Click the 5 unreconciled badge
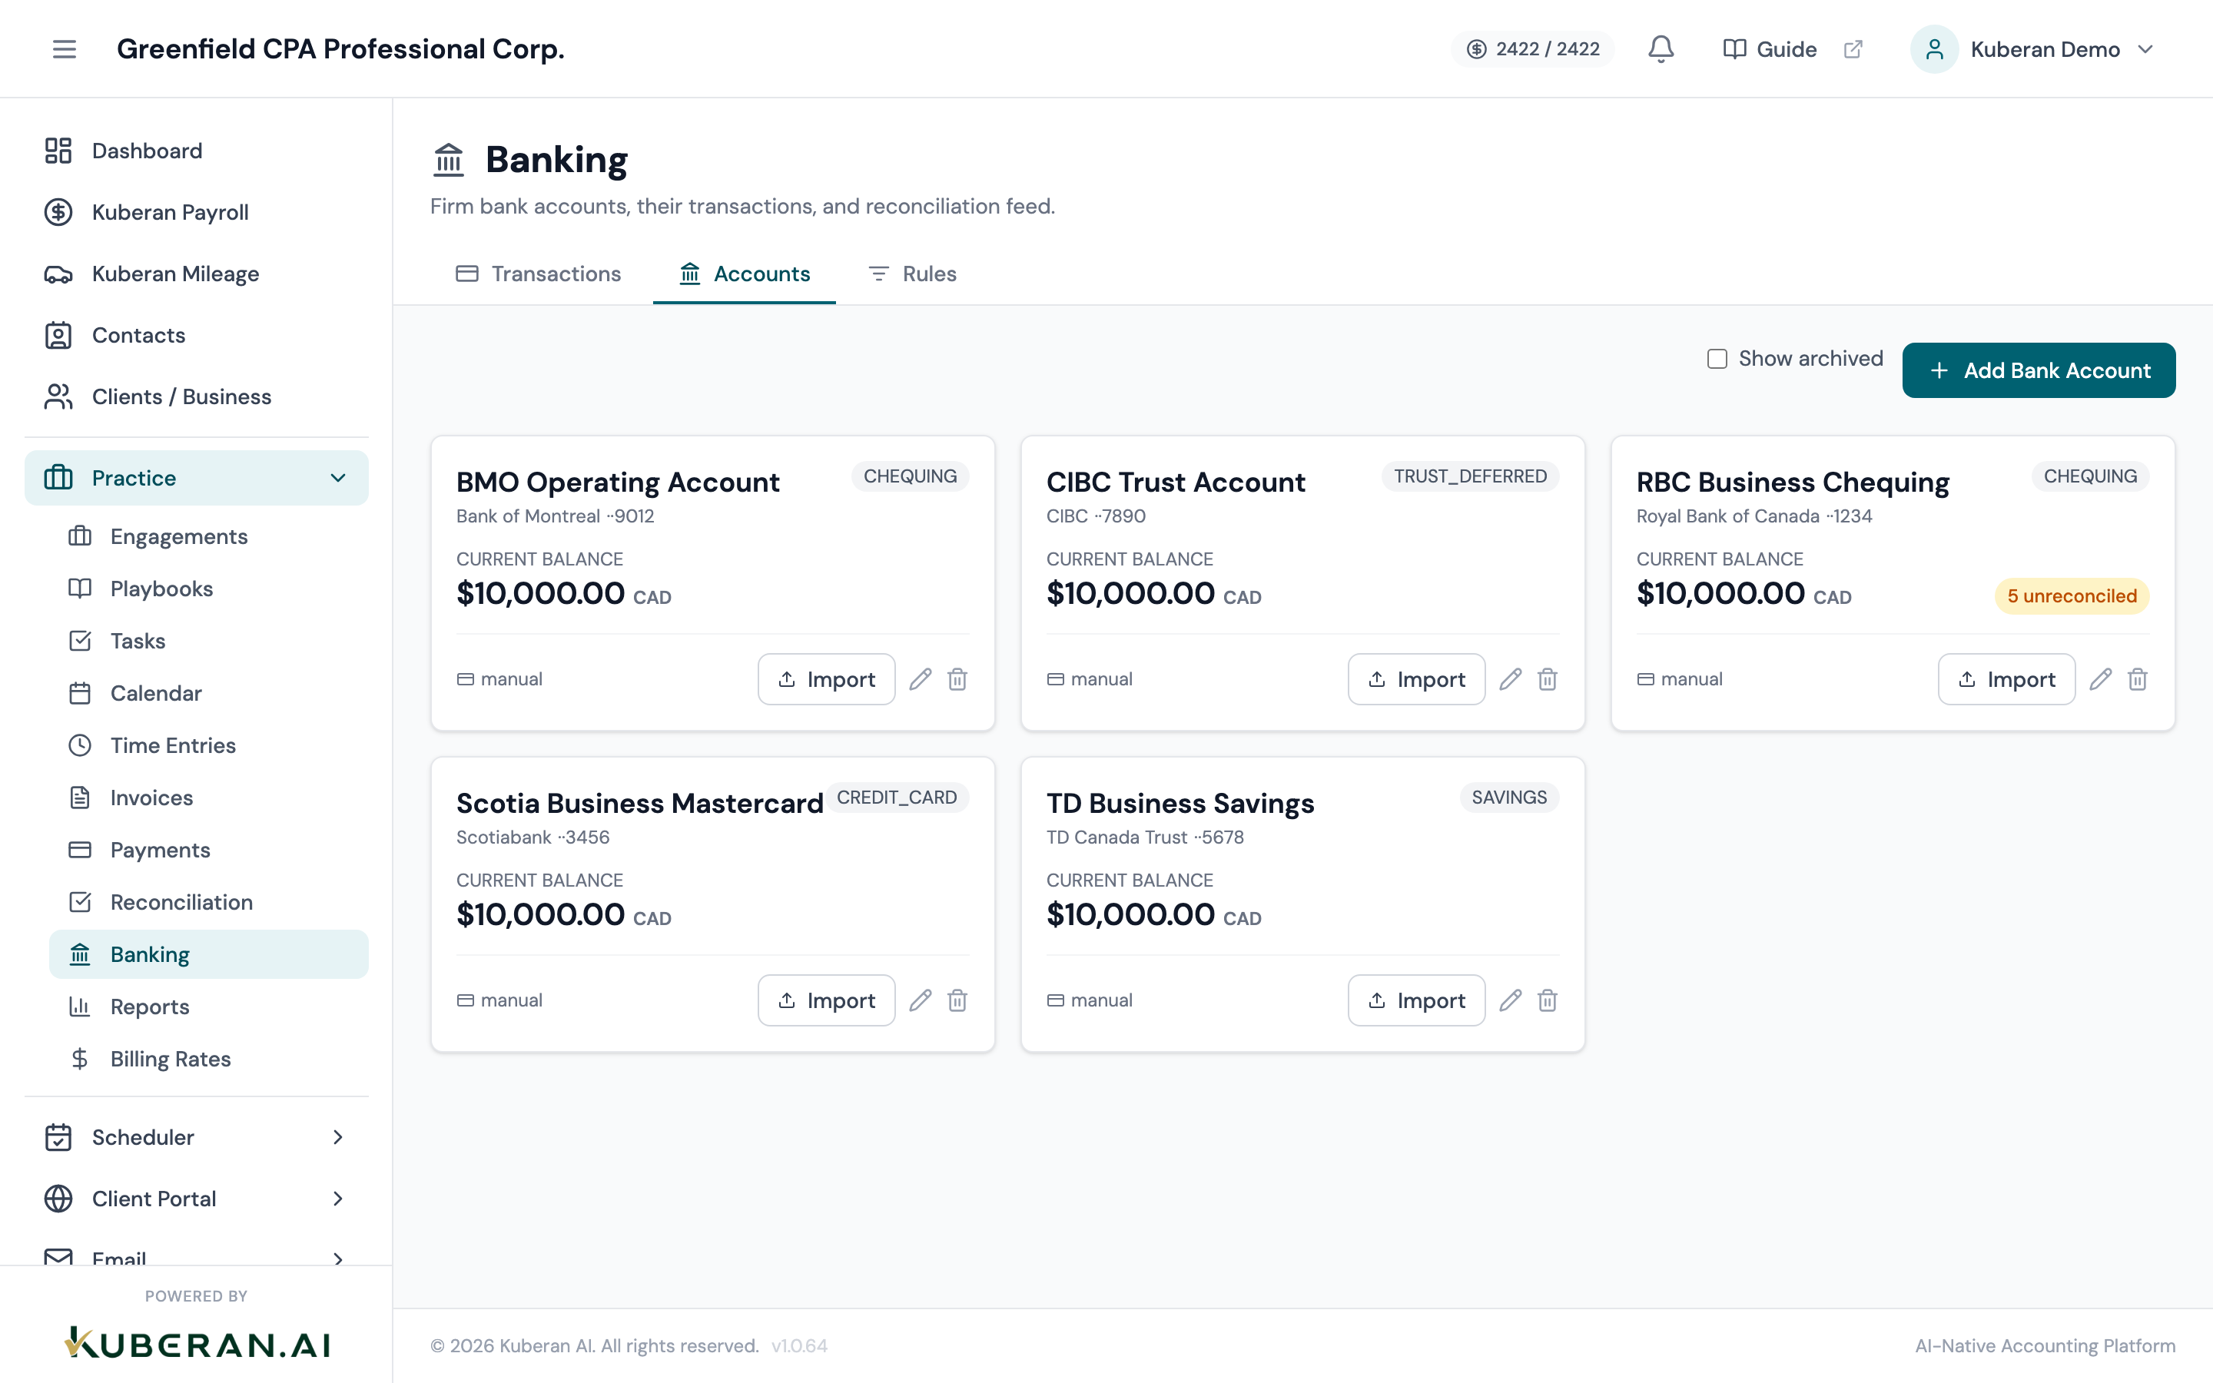The width and height of the screenshot is (2213, 1383). (2072, 595)
